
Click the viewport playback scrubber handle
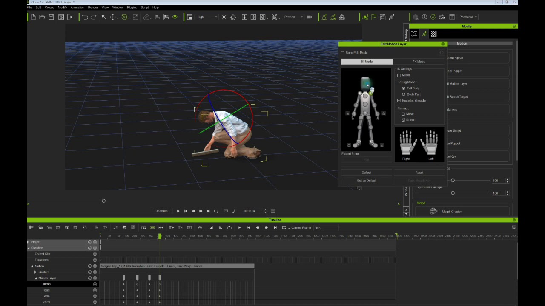[x=103, y=201]
